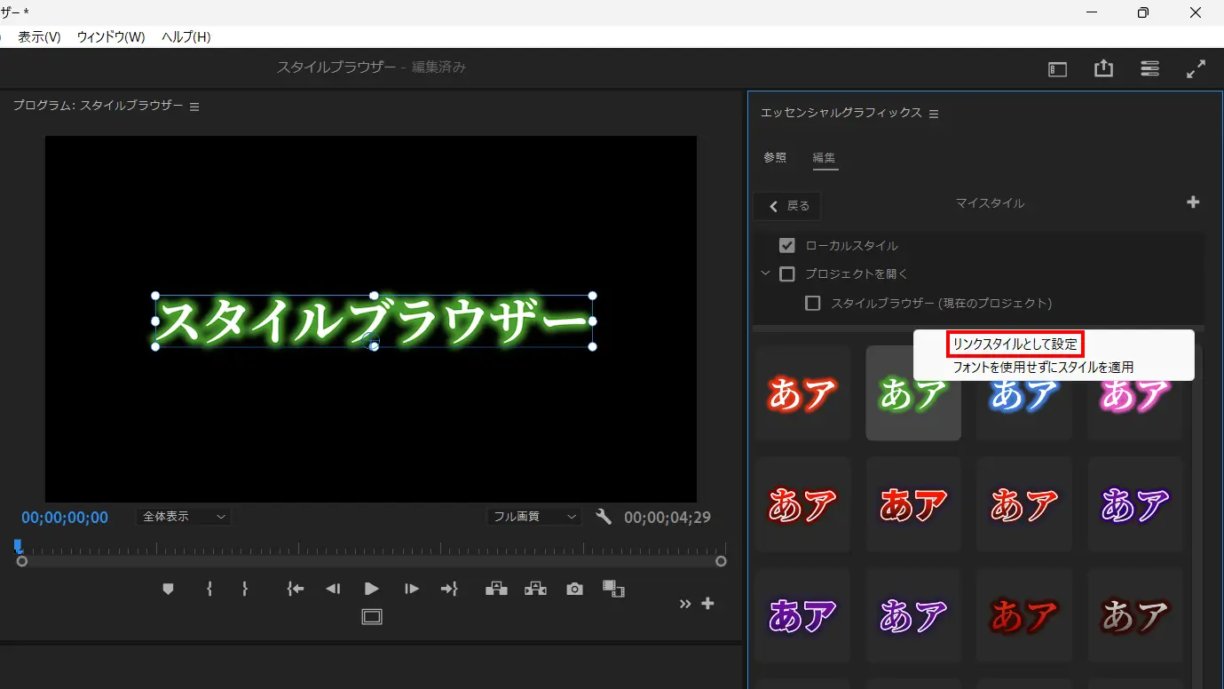This screenshot has height=689, width=1224.
Task: Open Essential Graphics panel menu icon
Action: click(x=934, y=114)
